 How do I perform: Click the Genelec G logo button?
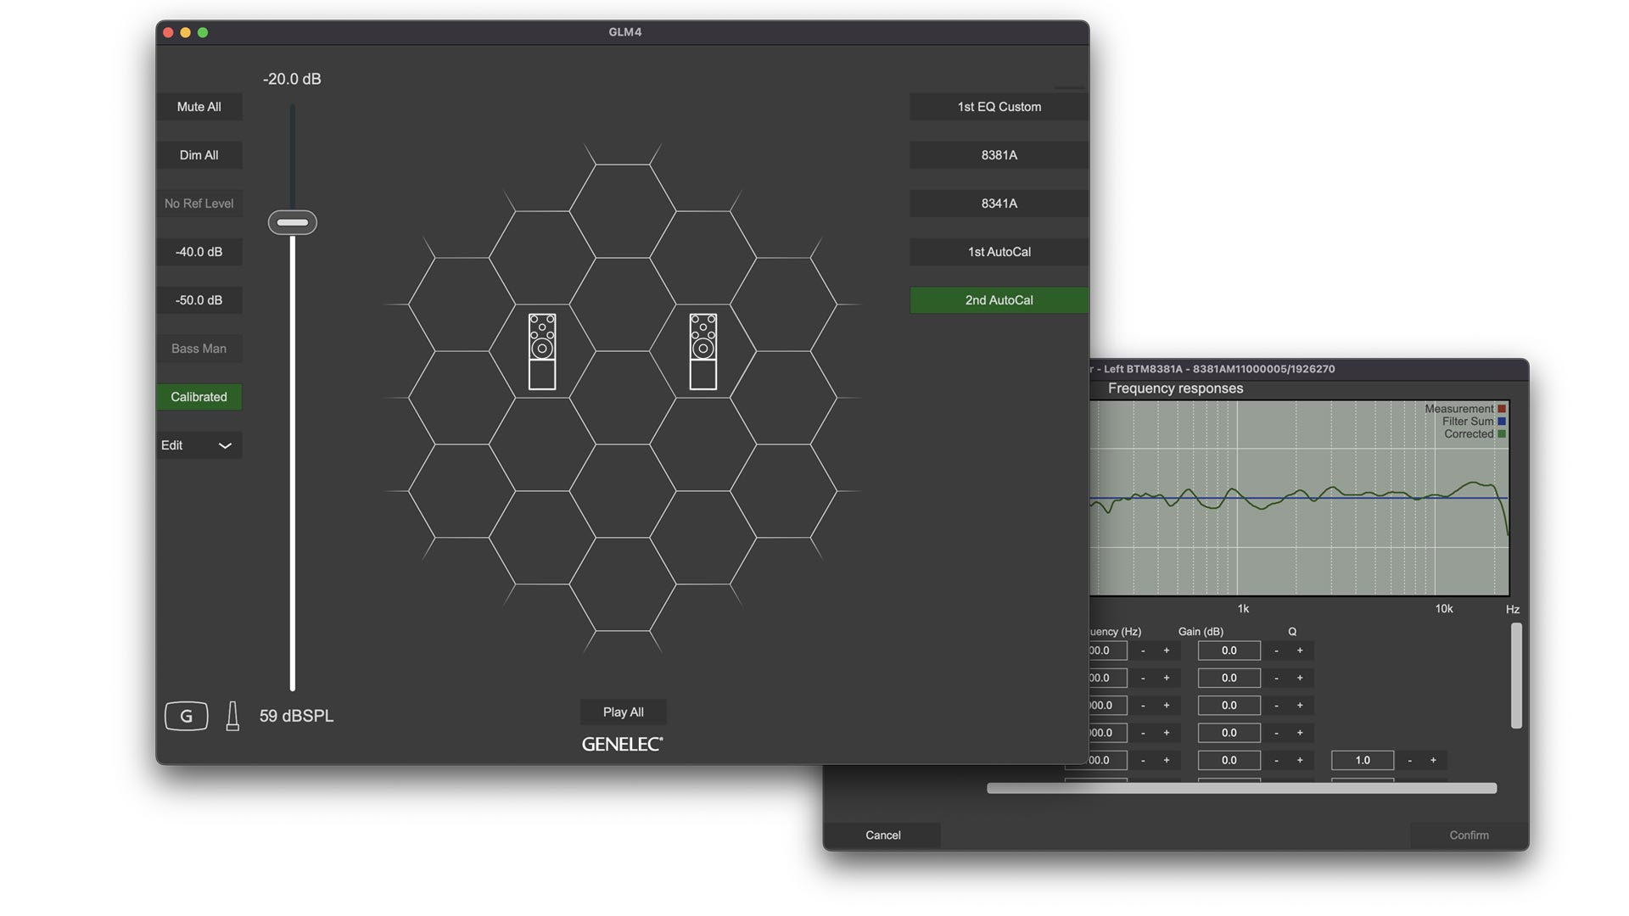(x=186, y=716)
